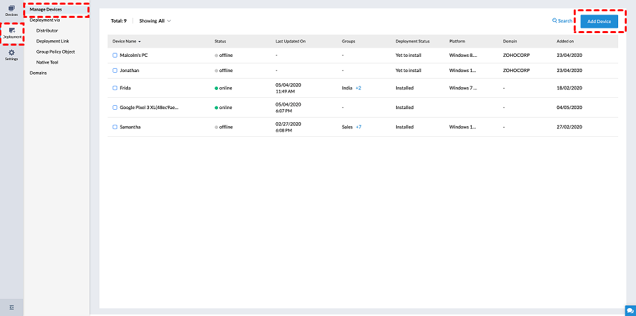This screenshot has width=636, height=316.
Task: Go to Group Policy Object option
Action: [56, 52]
